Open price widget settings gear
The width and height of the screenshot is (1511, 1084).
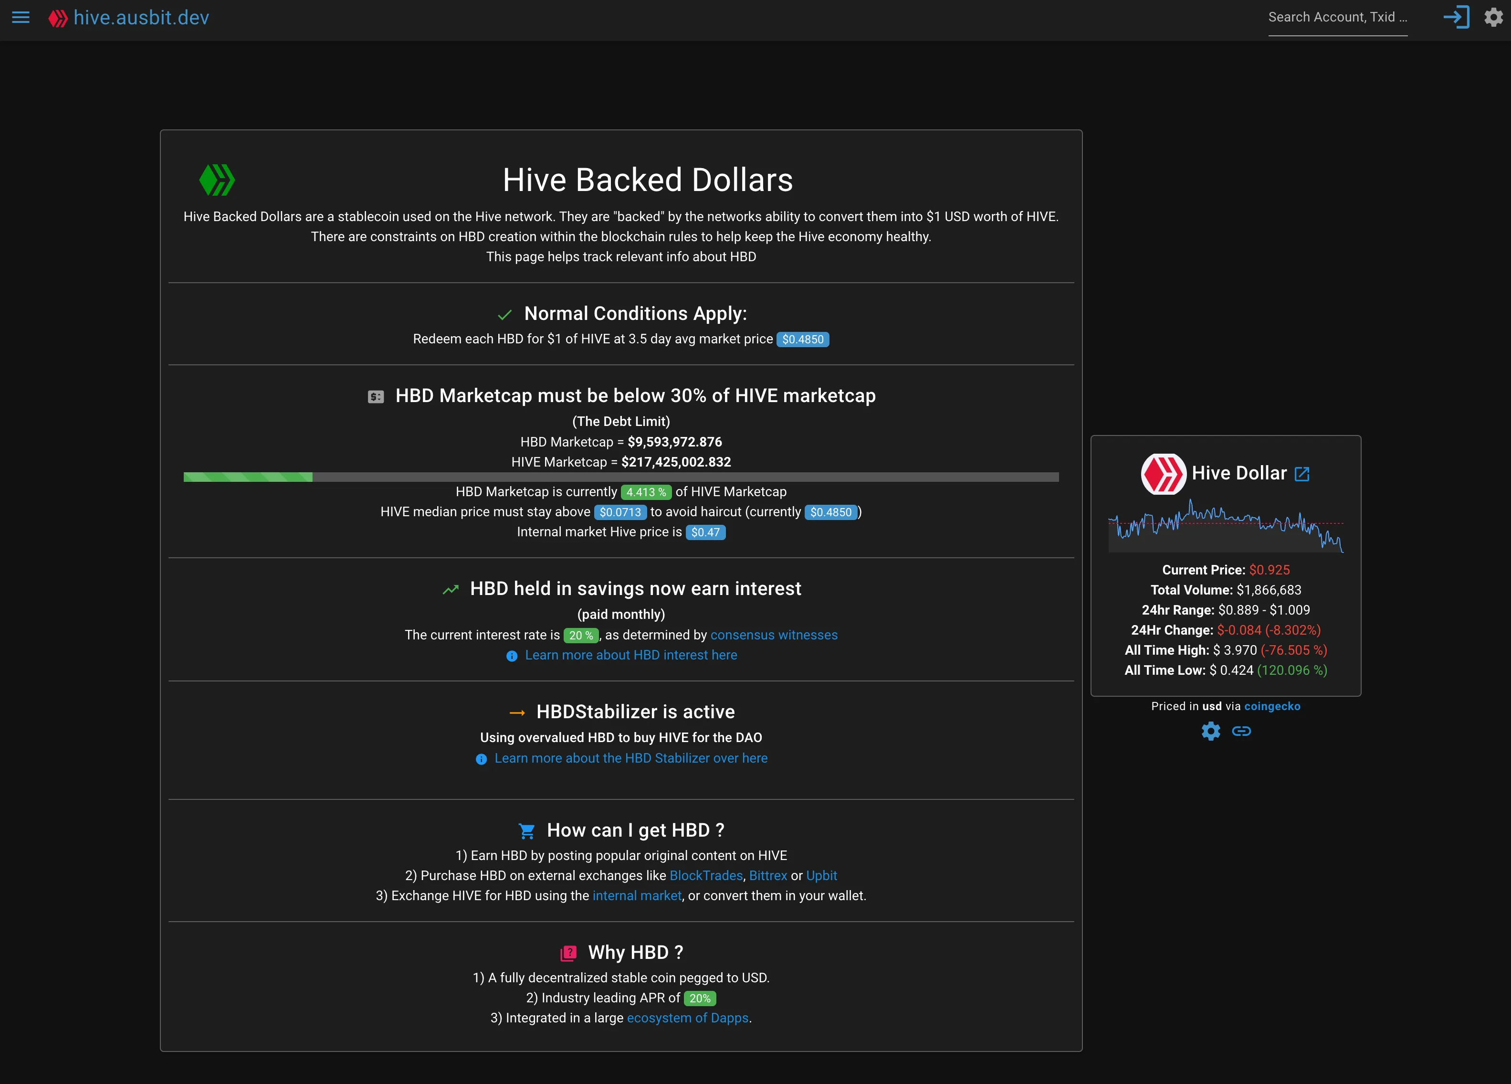pyautogui.click(x=1210, y=731)
